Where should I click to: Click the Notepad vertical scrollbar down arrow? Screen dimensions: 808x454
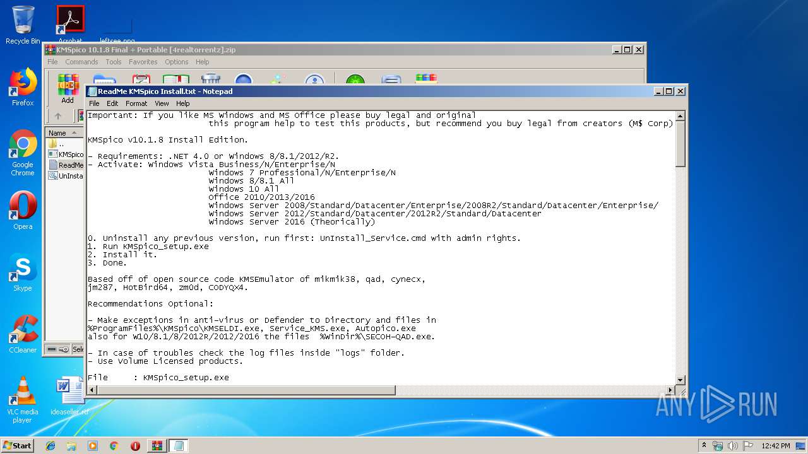point(680,380)
